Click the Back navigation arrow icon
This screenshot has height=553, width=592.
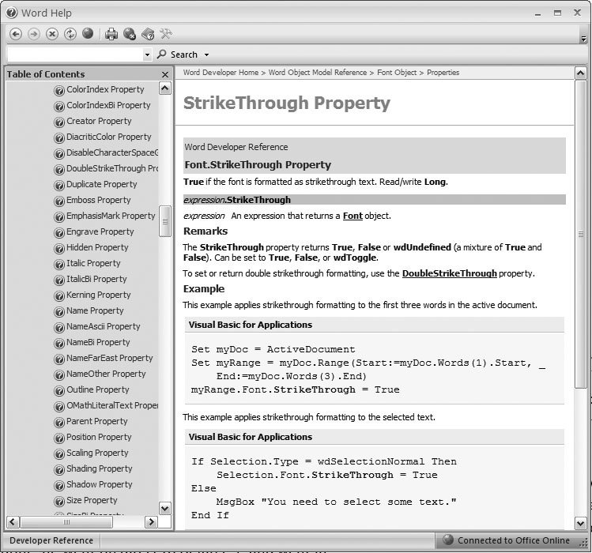pos(16,34)
